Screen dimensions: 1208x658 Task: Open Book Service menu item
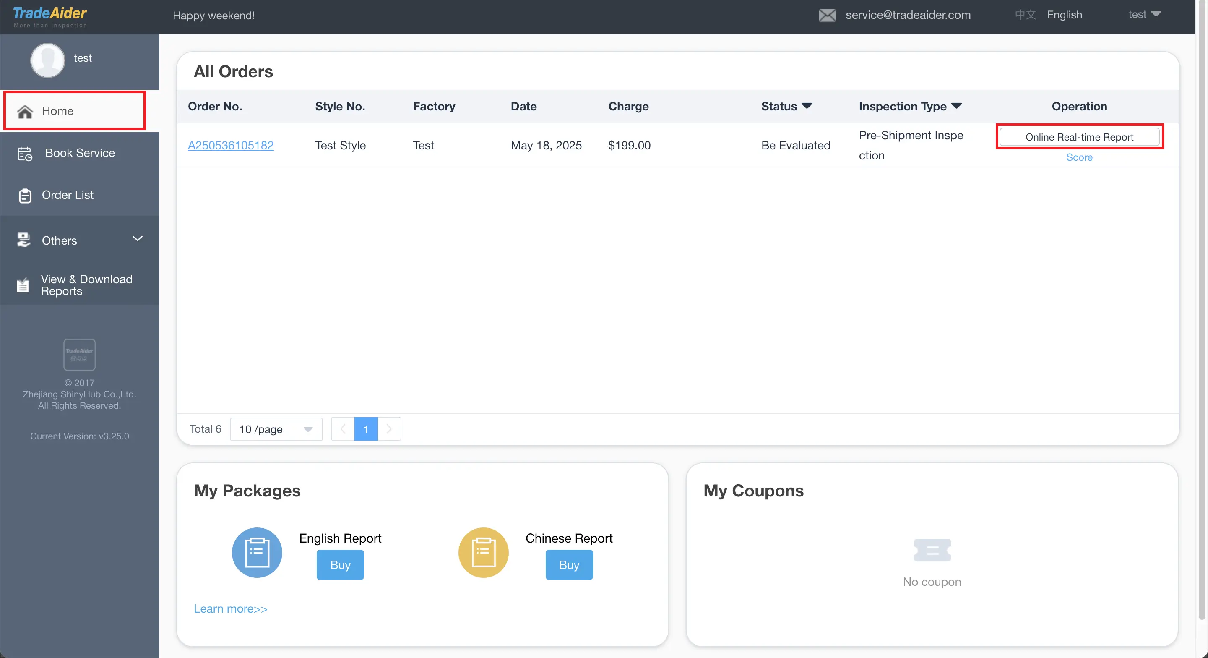coord(80,153)
